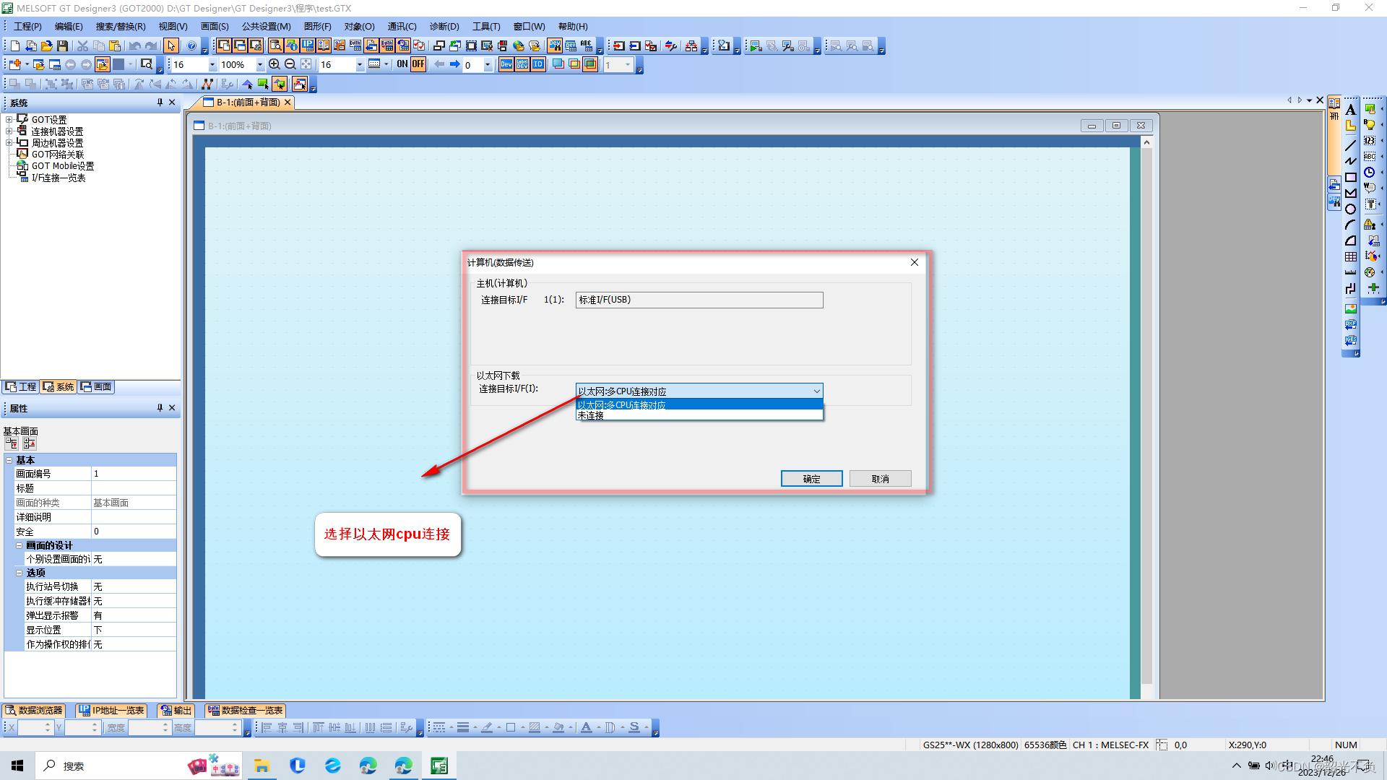Image resolution: width=1387 pixels, height=780 pixels.
Task: Open the Ethernet connection I/F dropdown
Action: [x=816, y=391]
